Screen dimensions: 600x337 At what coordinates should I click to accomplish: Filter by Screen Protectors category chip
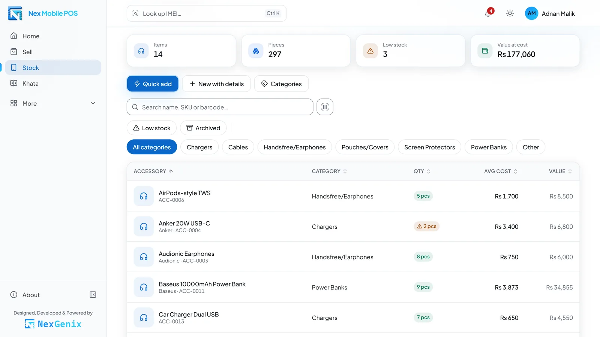click(429, 147)
